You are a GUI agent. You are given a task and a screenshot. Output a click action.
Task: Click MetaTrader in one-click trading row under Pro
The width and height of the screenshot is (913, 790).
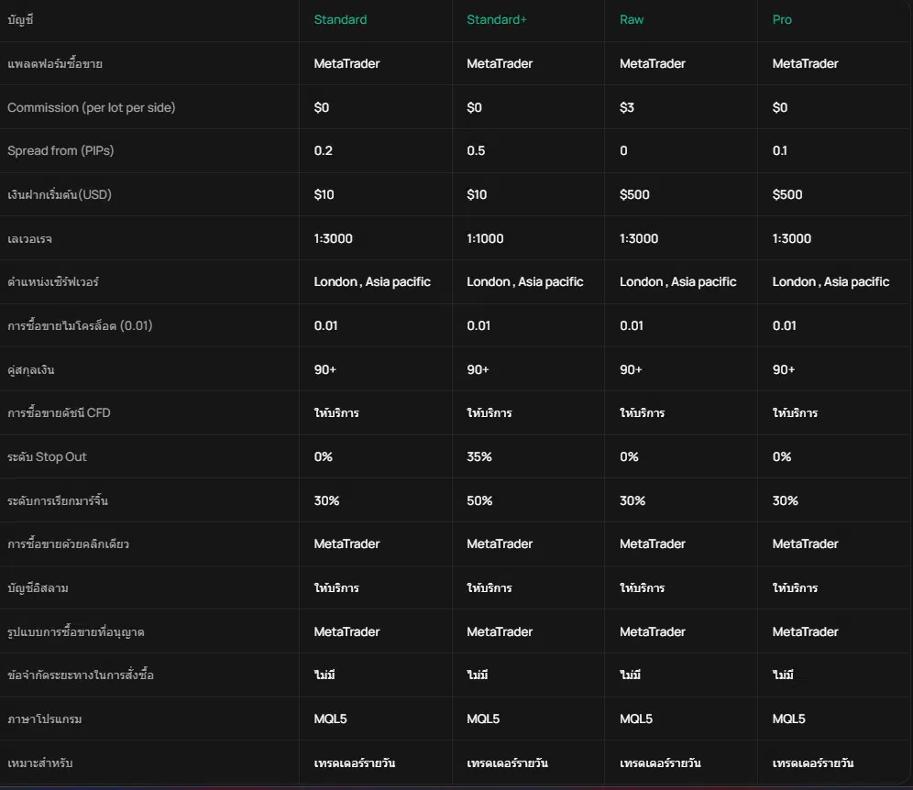[805, 543]
